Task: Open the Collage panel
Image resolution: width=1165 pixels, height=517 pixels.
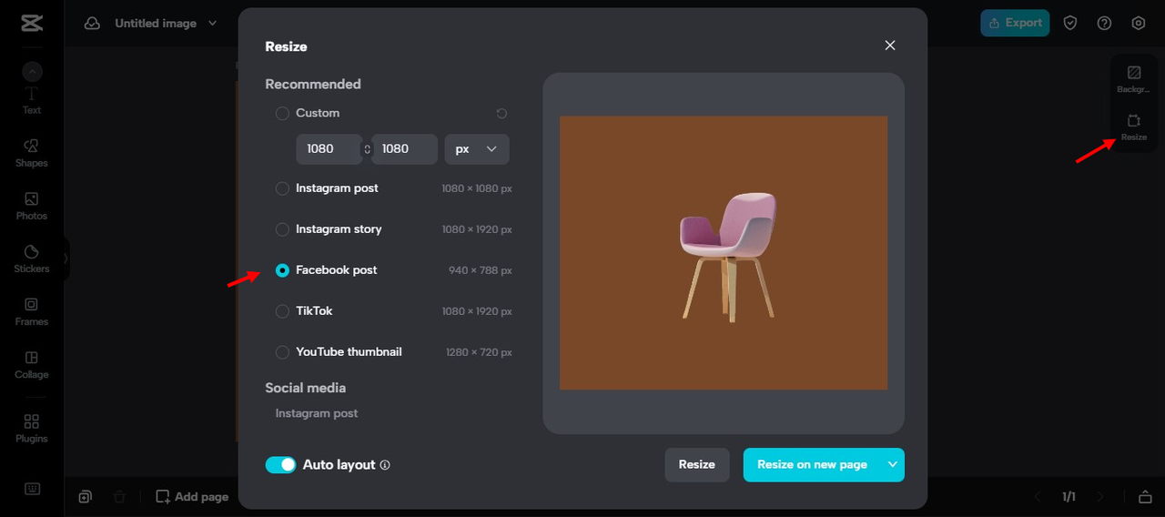Action: (x=32, y=364)
